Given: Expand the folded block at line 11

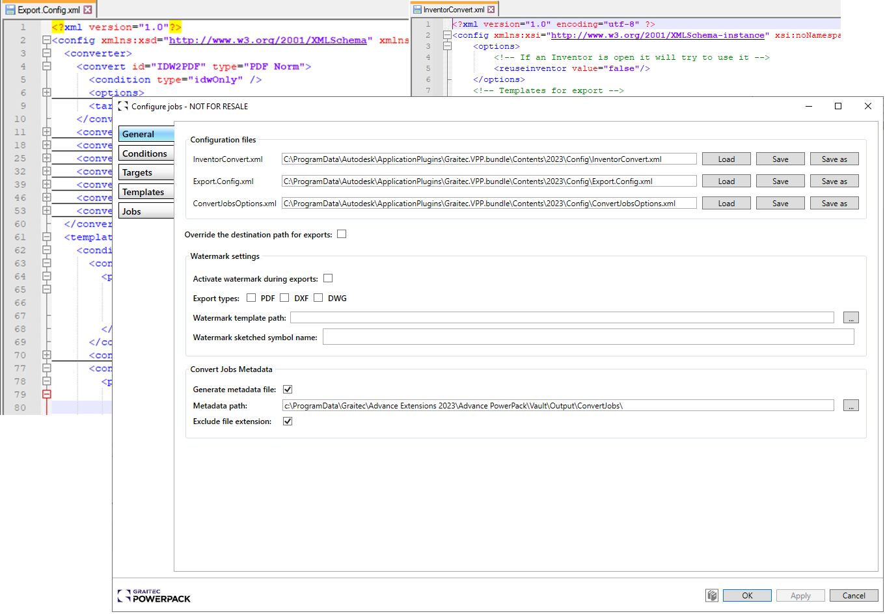Looking at the screenshot, I should click(x=47, y=131).
